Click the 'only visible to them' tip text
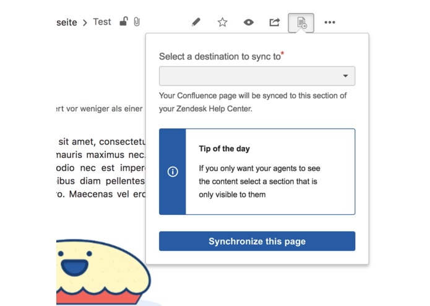The width and height of the screenshot is (430, 306). pos(232,195)
